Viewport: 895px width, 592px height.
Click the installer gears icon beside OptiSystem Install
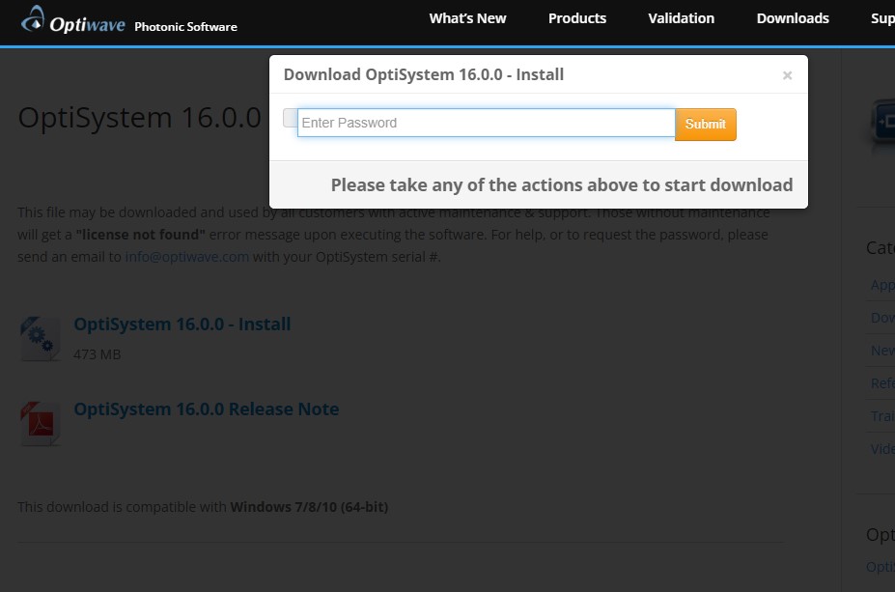pyautogui.click(x=39, y=337)
